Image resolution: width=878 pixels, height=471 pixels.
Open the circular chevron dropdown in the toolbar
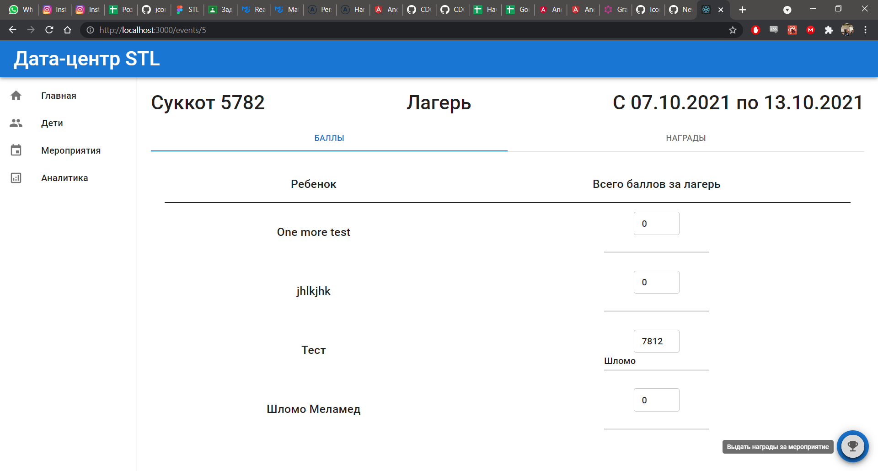click(x=788, y=10)
